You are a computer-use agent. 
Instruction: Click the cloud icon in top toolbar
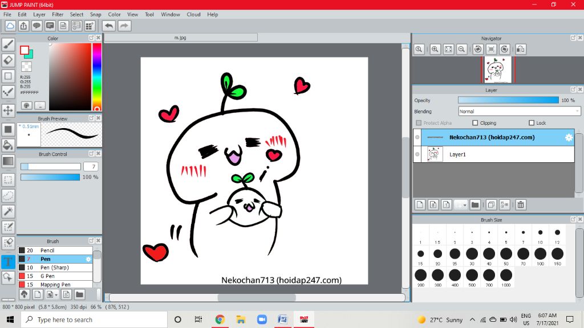[10, 26]
